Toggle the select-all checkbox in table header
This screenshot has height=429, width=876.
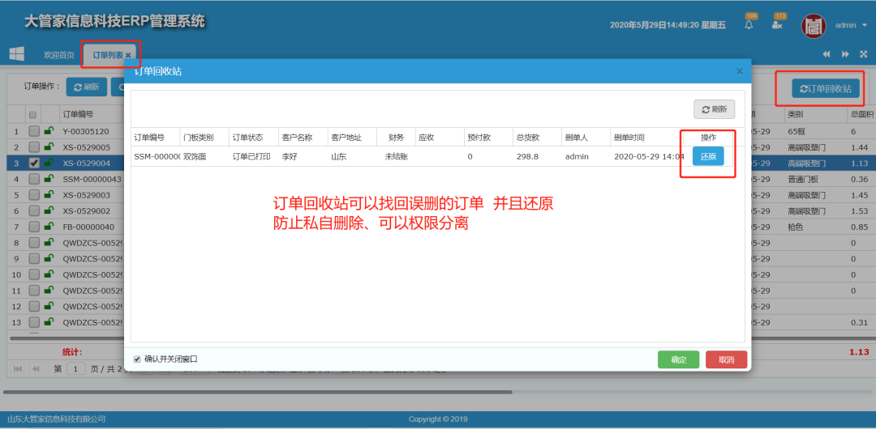(x=33, y=115)
